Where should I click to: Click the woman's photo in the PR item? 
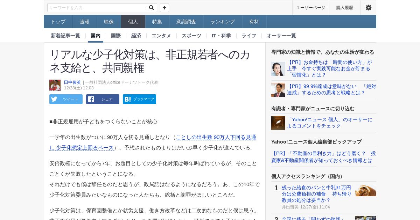coord(278,69)
